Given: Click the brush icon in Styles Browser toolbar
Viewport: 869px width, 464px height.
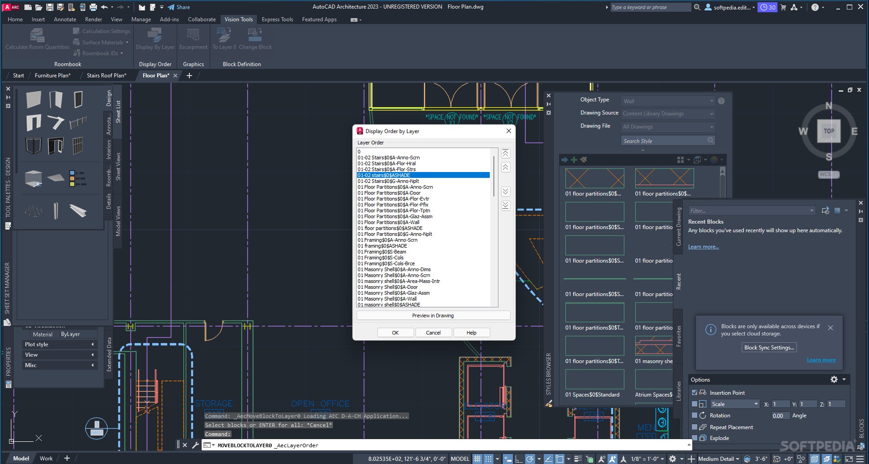Looking at the screenshot, I should (x=584, y=160).
